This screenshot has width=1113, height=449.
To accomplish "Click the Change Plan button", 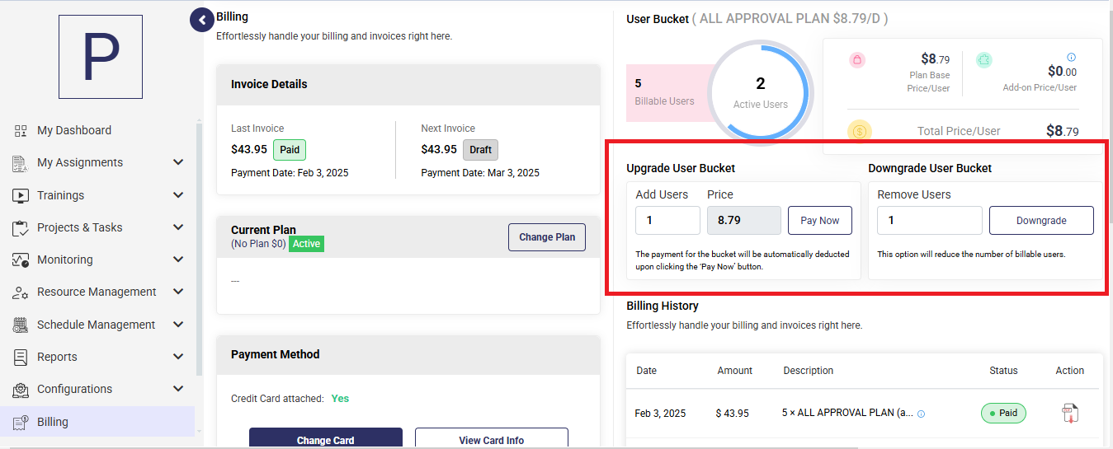I will pos(547,237).
